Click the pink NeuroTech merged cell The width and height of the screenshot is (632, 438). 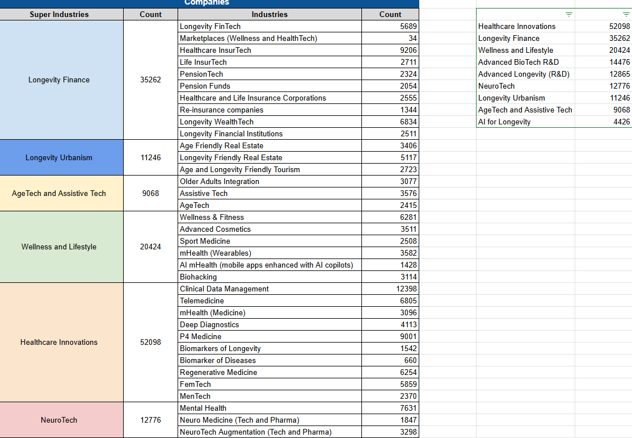pos(59,420)
